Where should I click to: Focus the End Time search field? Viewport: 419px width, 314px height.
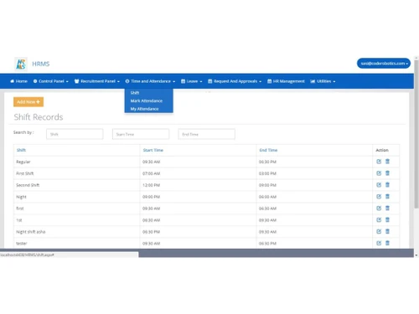(x=206, y=134)
